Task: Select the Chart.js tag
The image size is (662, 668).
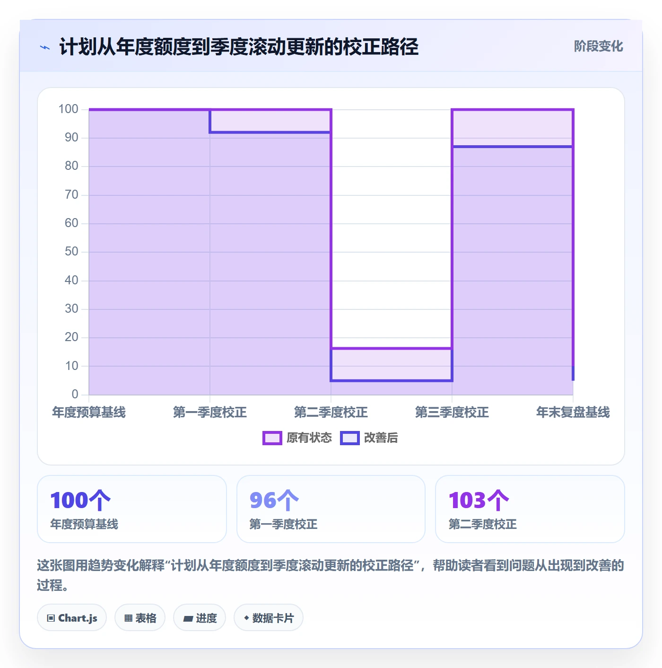Action: pos(72,618)
